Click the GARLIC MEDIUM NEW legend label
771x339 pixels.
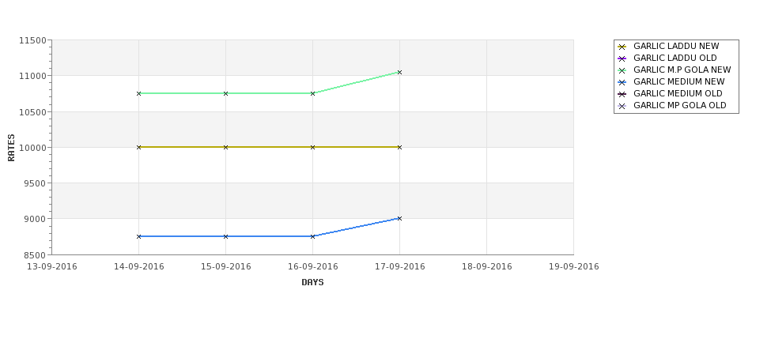tap(678, 82)
